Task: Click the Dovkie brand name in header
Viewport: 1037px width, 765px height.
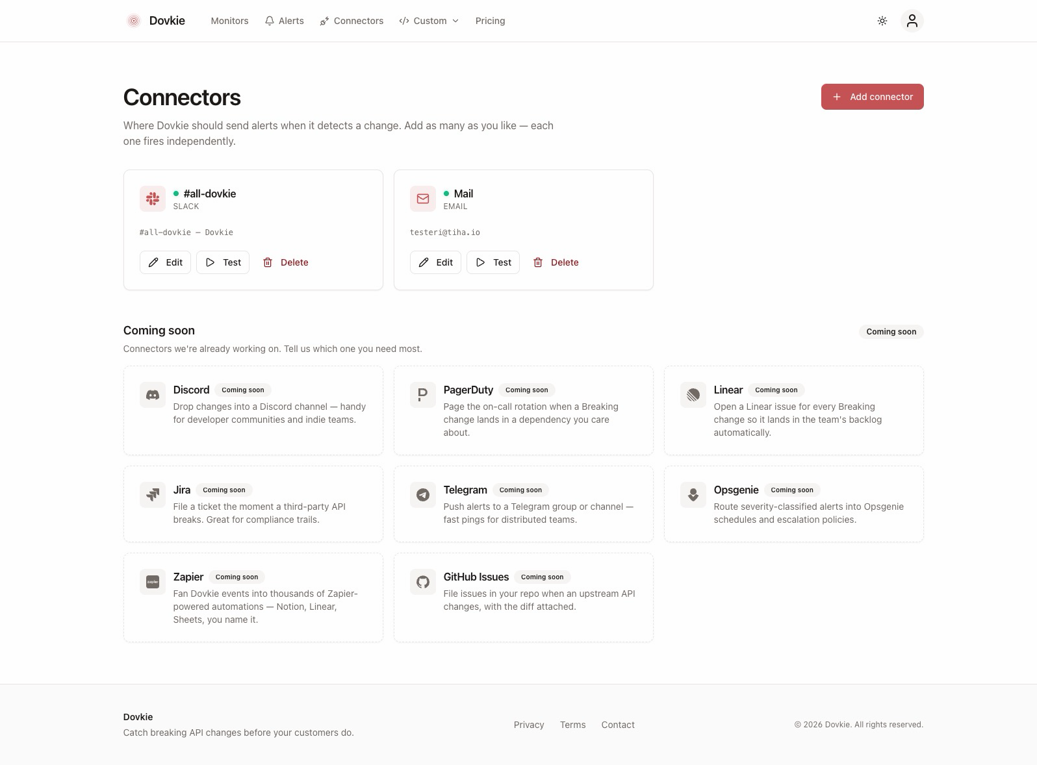Action: pos(167,21)
